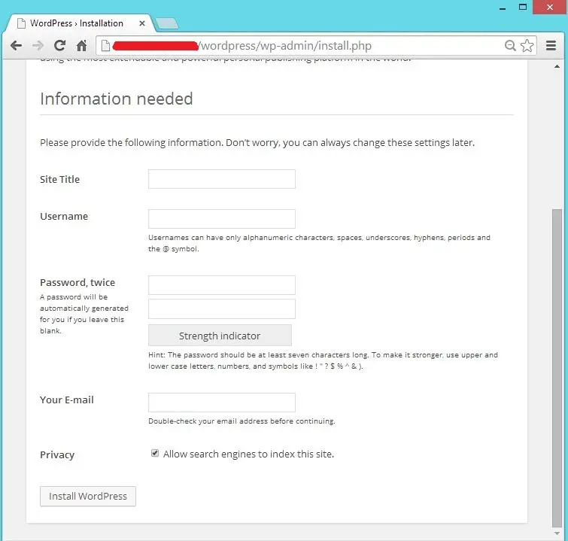Screen dimensions: 568x541
Task: Click the password Hint text paragraph
Action: click(323, 360)
